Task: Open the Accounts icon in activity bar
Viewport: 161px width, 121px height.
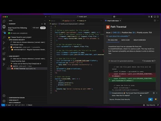Action: click(4, 96)
